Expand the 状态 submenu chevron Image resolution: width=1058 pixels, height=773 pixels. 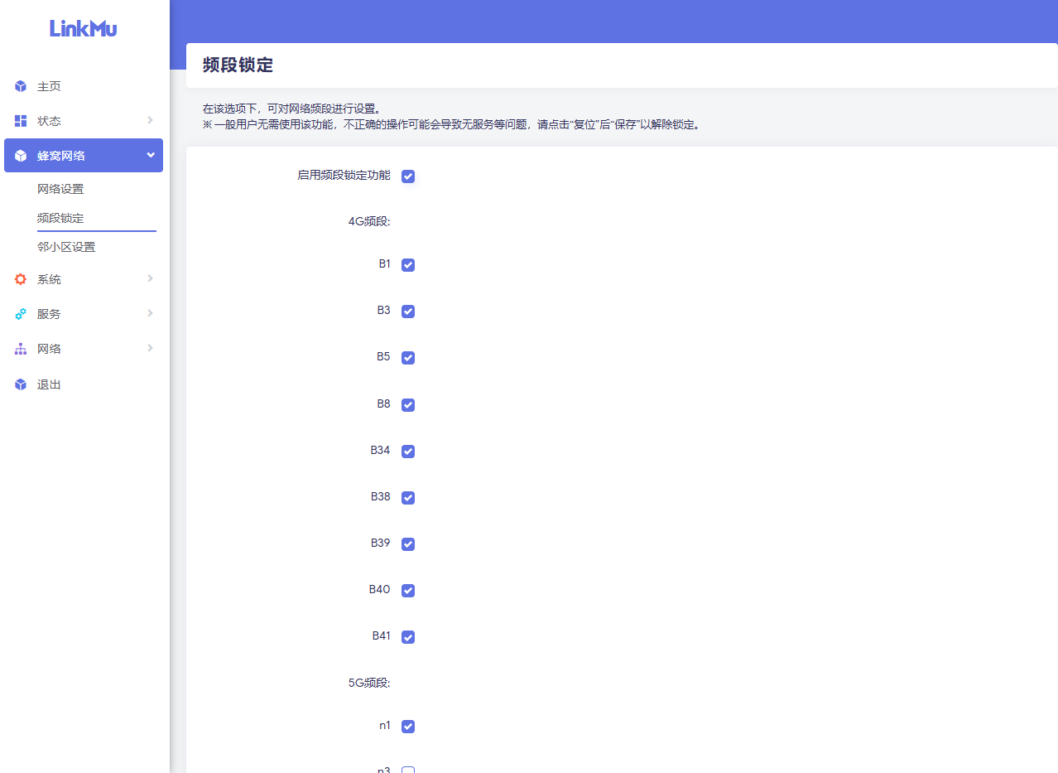click(x=150, y=120)
